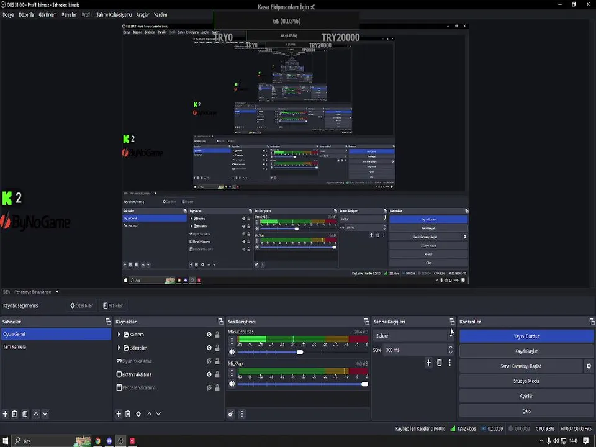Screen dimensions: 596x447
Task: Remove transition with Sahne Geçişleri trash icon
Action: tap(440, 363)
